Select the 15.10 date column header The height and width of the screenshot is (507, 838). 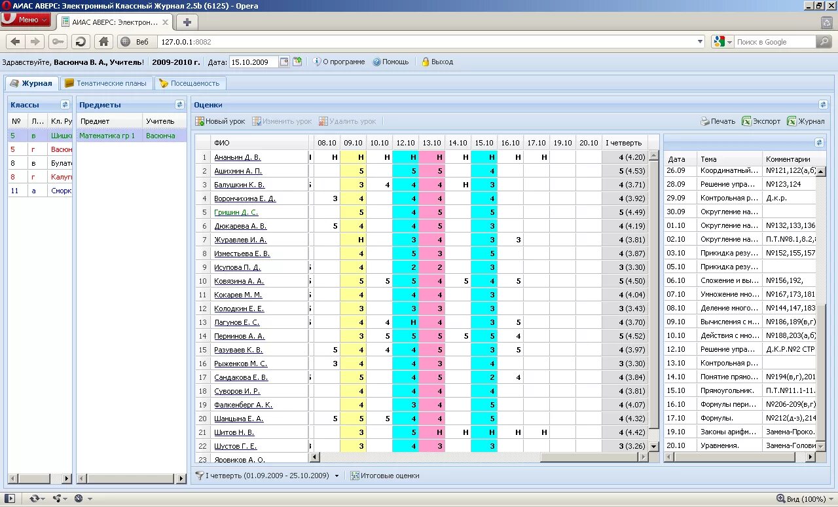pyautogui.click(x=484, y=143)
